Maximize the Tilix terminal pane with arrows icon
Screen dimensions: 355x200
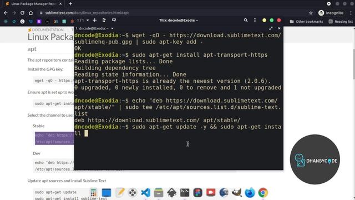271,28
